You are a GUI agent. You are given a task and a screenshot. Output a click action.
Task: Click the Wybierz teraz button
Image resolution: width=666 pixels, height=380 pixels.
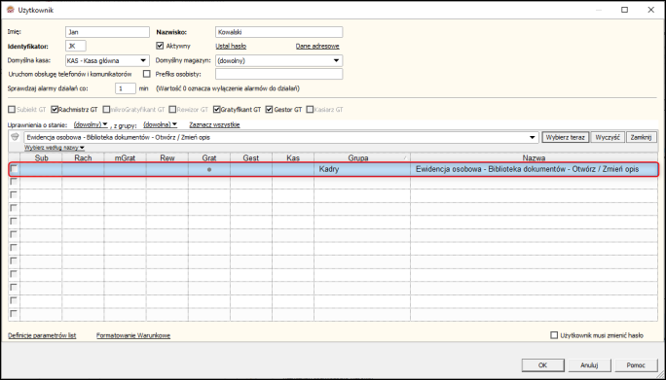(566, 137)
